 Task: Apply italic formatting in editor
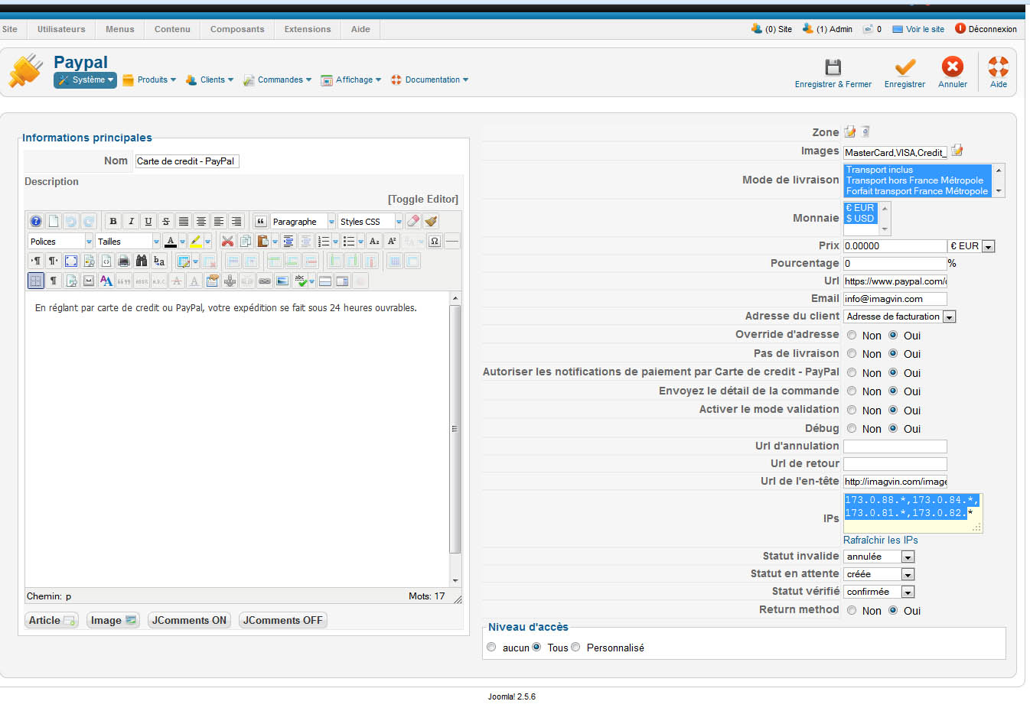[x=131, y=221]
